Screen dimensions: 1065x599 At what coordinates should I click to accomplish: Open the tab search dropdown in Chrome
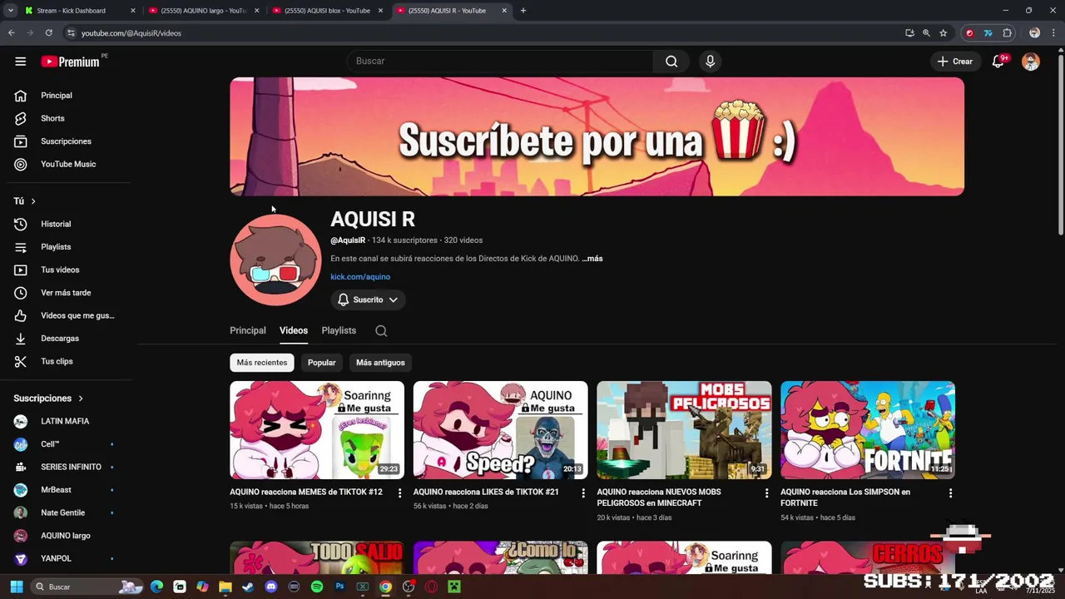(x=10, y=11)
